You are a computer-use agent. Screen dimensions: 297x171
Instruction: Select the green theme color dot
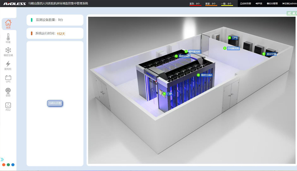click(x=8, y=165)
